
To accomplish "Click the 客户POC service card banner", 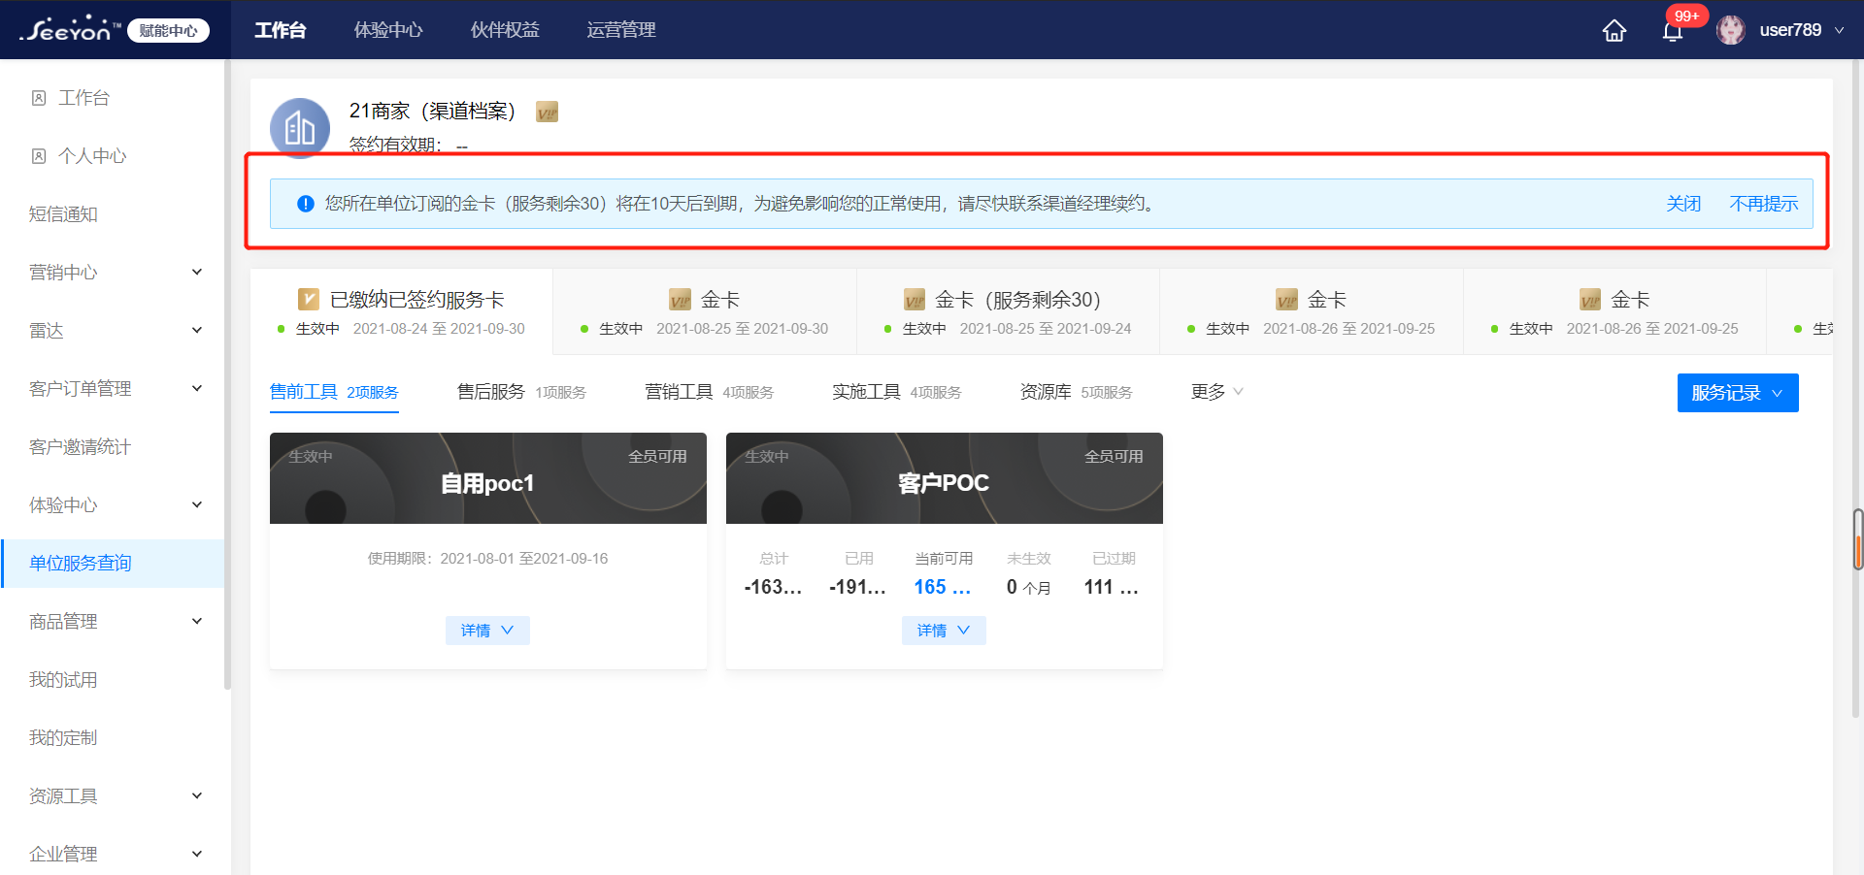I will click(945, 478).
